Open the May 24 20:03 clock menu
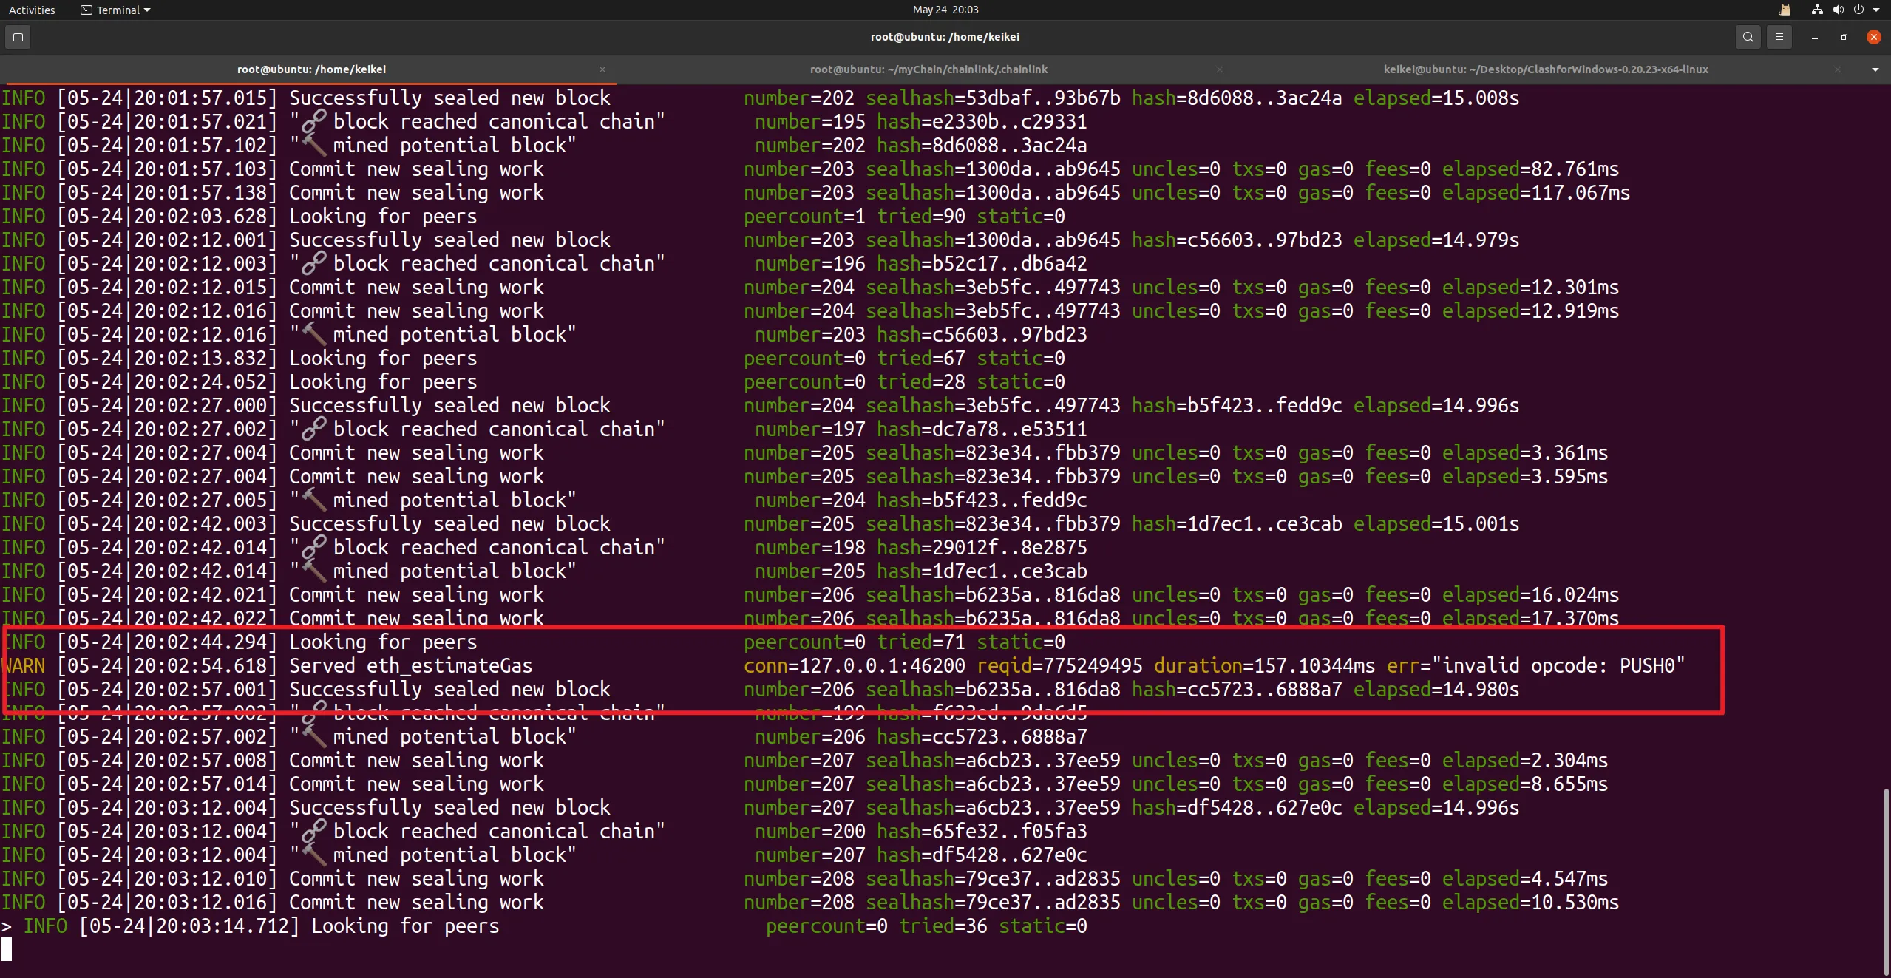 pyautogui.click(x=945, y=10)
